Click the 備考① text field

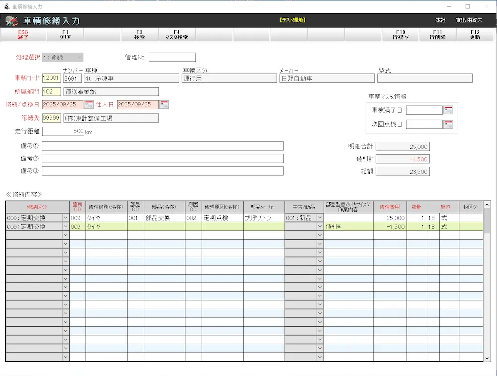[x=163, y=146]
